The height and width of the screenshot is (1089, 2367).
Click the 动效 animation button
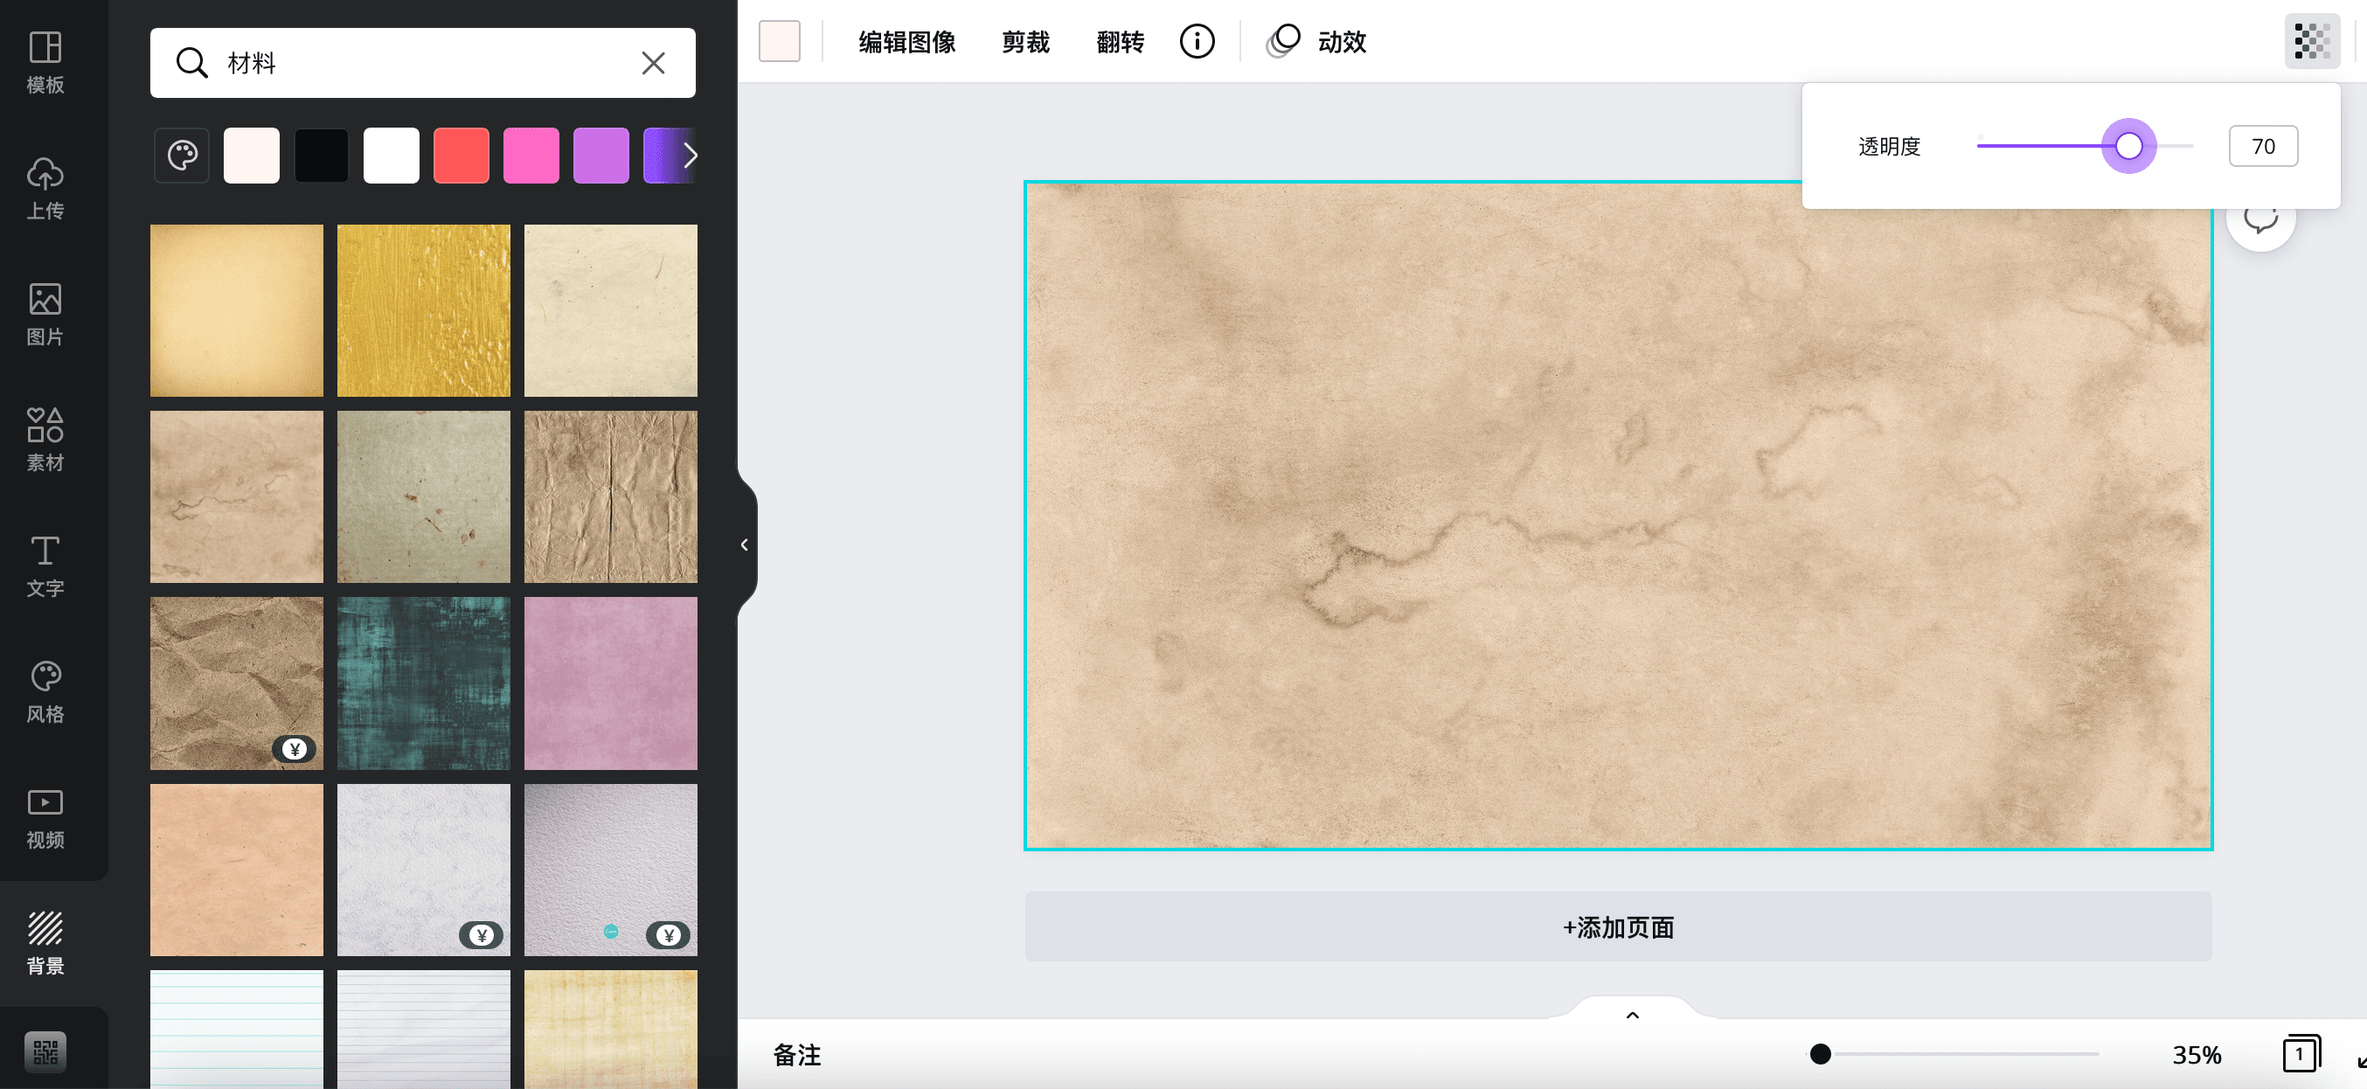(x=1315, y=41)
